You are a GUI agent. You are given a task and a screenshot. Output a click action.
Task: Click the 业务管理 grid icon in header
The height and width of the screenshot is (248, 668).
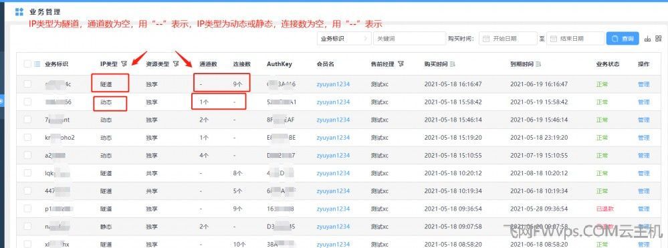pos(19,12)
